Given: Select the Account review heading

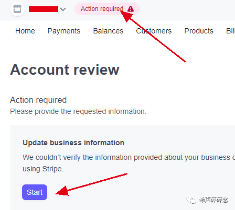Looking at the screenshot, I should click(x=65, y=70).
